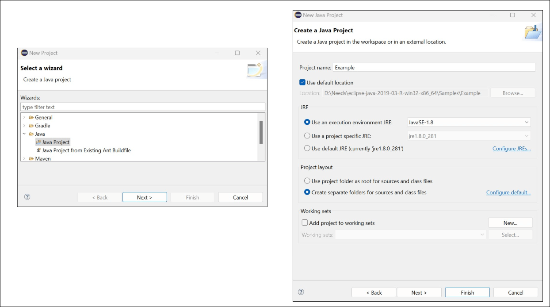Close the New Project dialog window
Screen dimensions: 550x307
tap(258, 53)
